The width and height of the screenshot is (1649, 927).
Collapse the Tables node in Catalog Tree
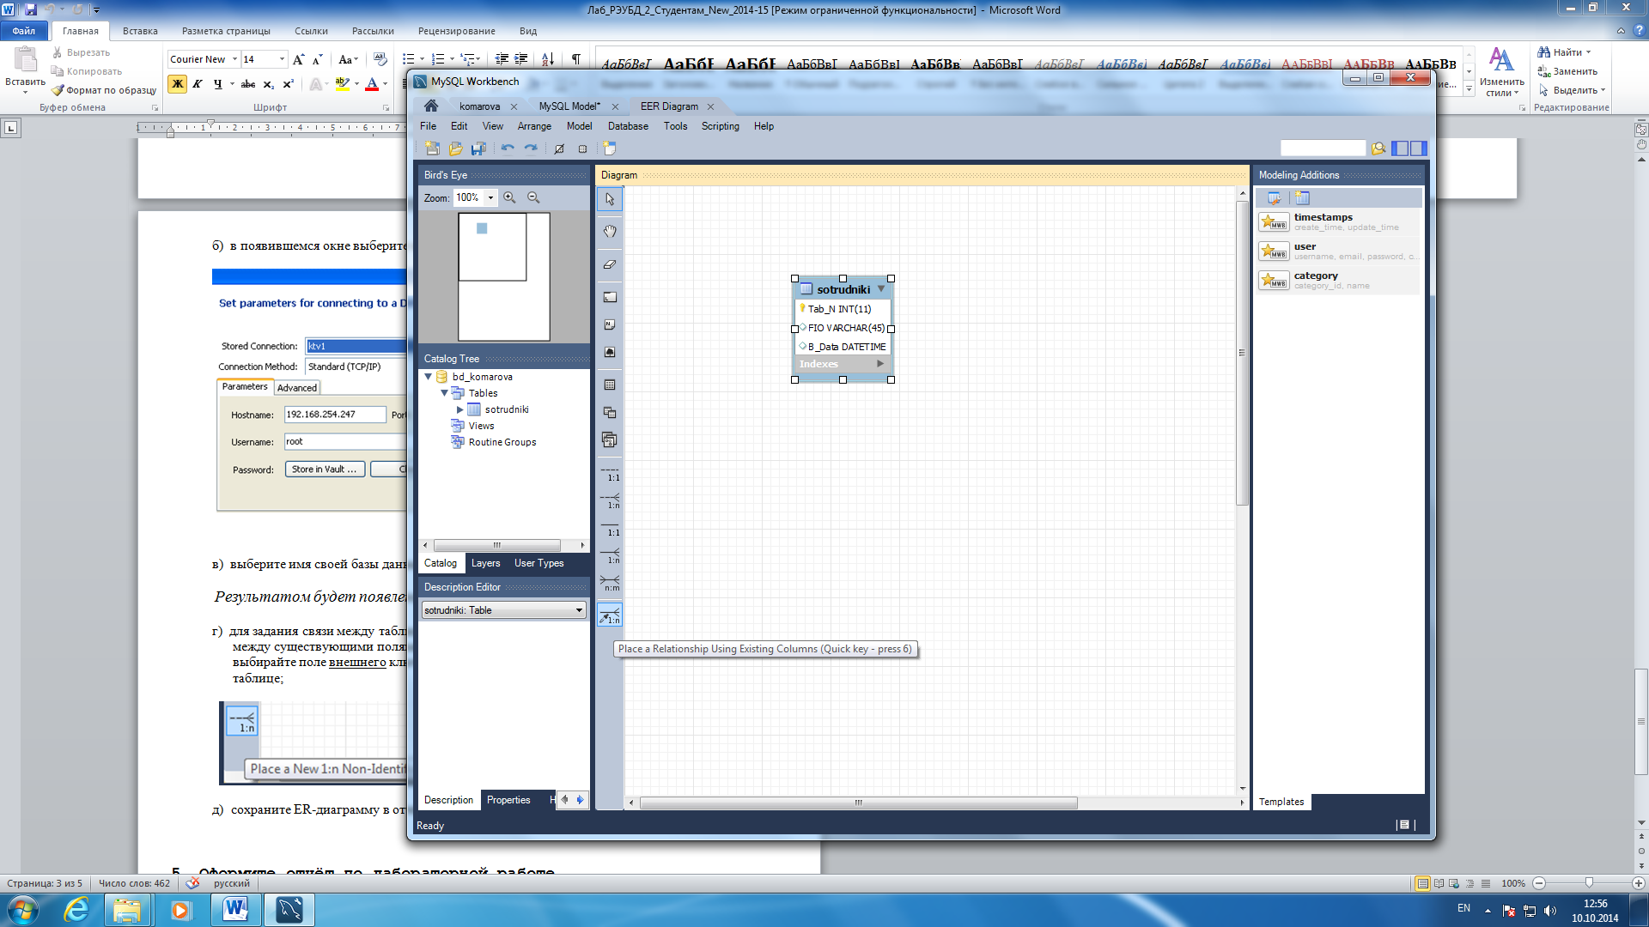[444, 393]
